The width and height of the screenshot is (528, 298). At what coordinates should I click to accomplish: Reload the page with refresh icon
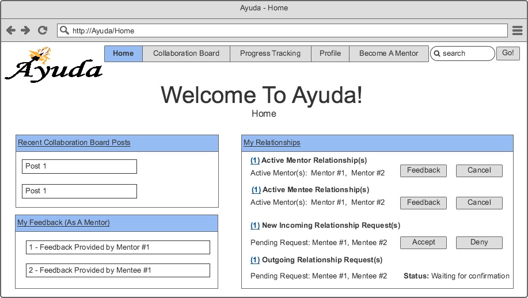(42, 30)
